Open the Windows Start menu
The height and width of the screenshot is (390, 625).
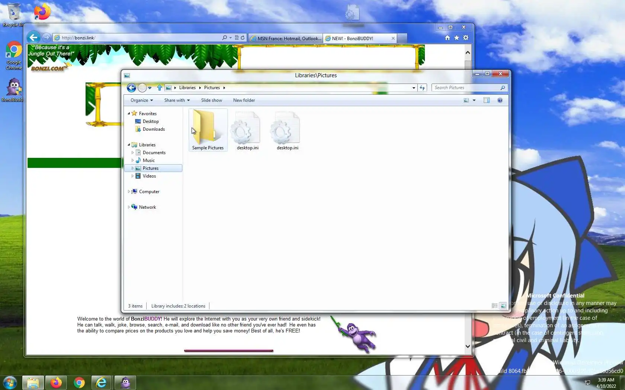point(10,383)
